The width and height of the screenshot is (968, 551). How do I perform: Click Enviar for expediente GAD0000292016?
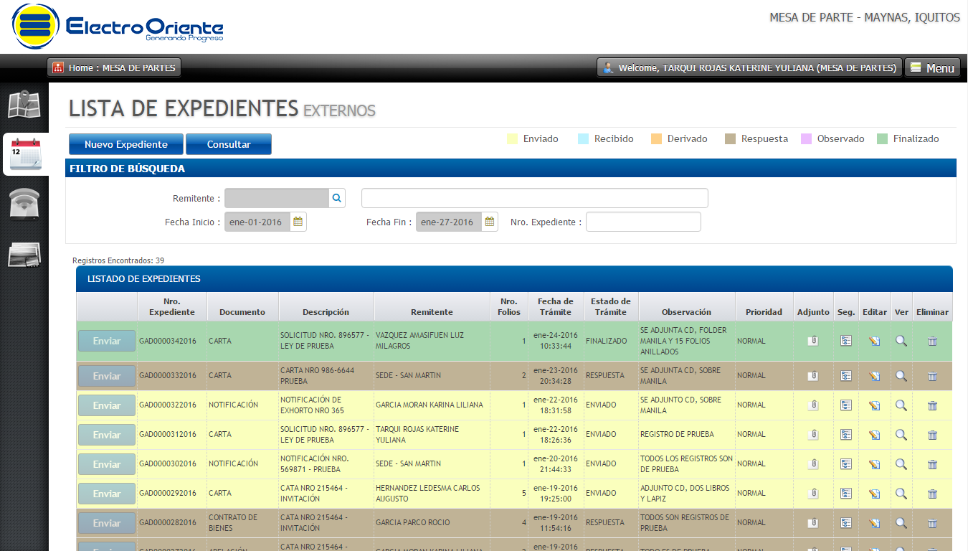107,494
